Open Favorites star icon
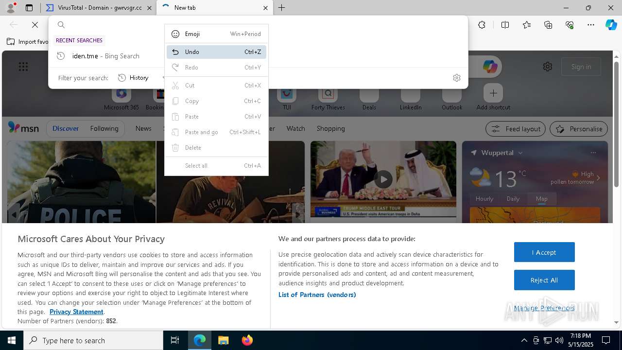 pos(527,25)
